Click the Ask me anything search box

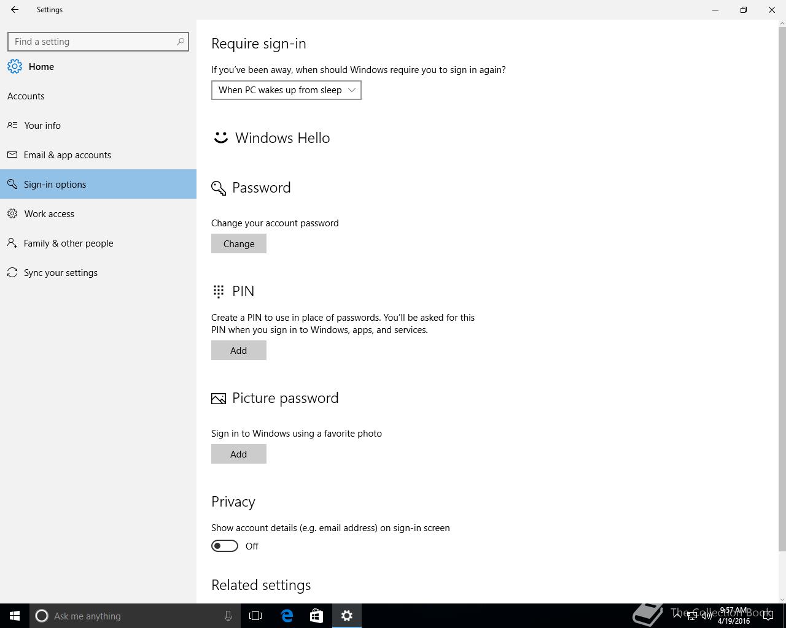135,616
